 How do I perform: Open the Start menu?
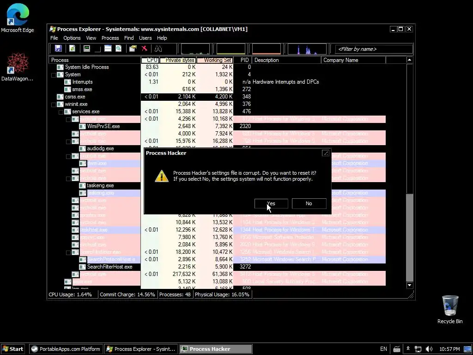click(12, 349)
